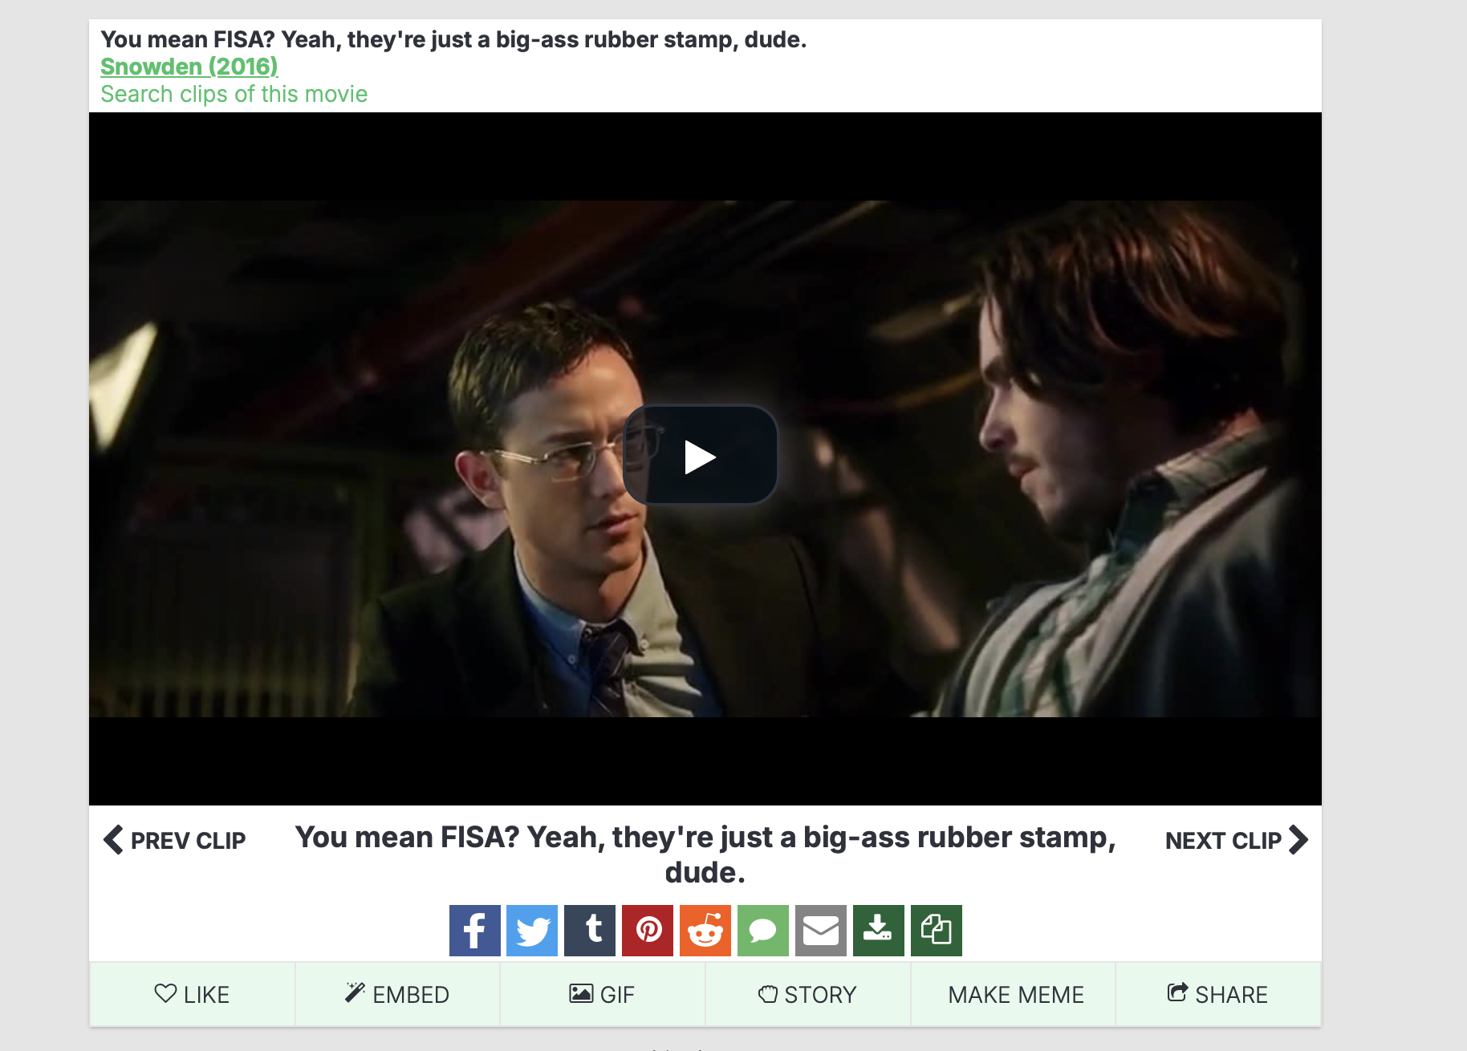This screenshot has height=1051, width=1467.
Task: Copy clip link using copy icon
Action: (937, 931)
